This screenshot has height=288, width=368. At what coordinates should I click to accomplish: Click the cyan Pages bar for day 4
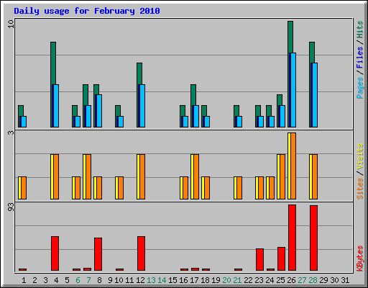[56, 106]
